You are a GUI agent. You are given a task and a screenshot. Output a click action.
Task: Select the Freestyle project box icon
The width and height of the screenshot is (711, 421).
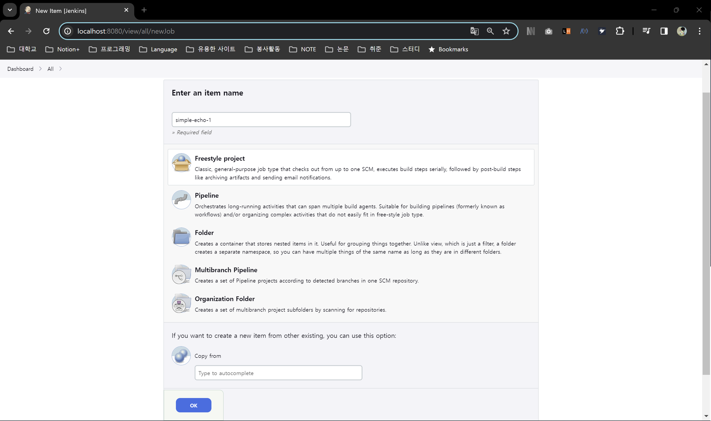pyautogui.click(x=181, y=163)
